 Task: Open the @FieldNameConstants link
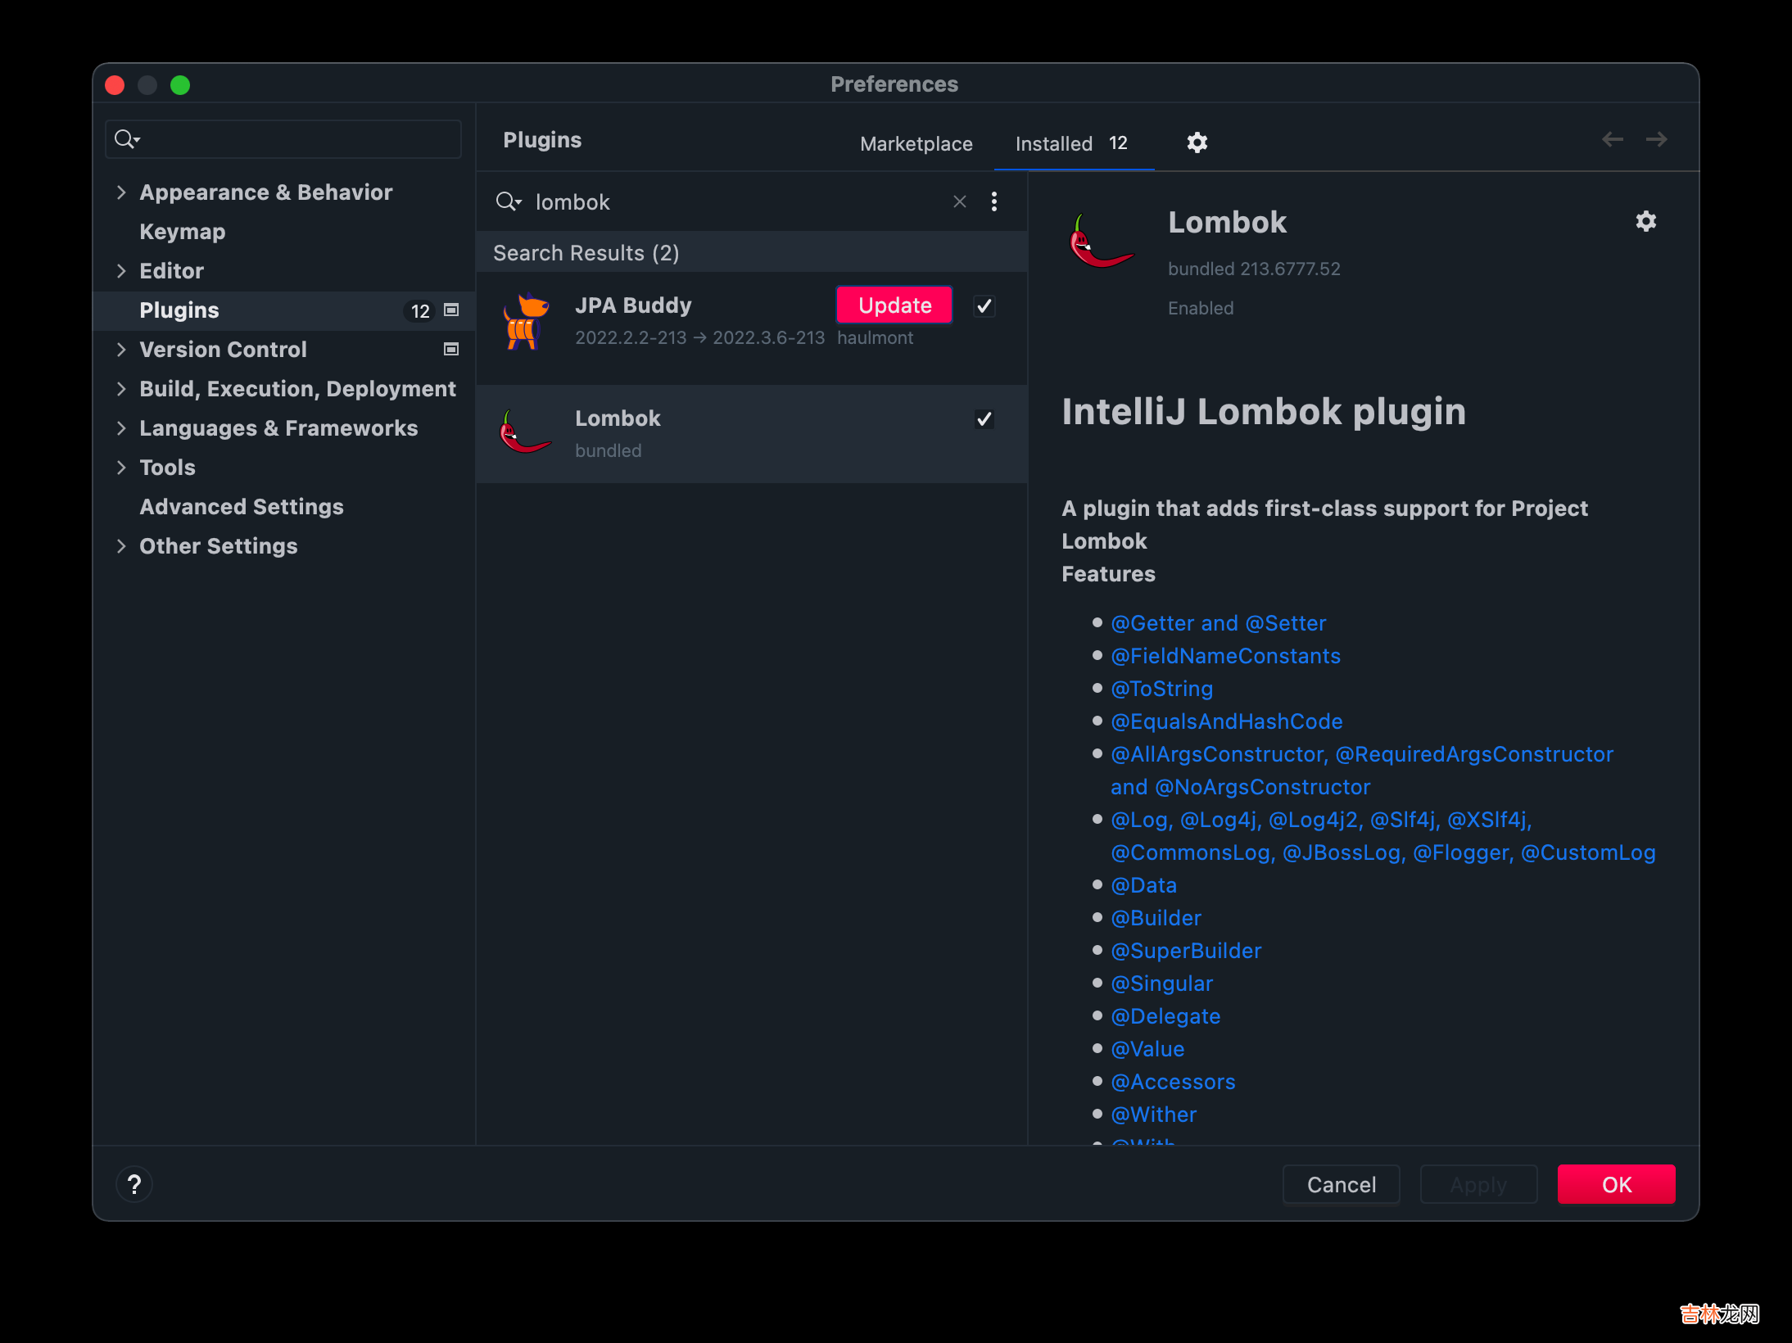pyautogui.click(x=1225, y=656)
